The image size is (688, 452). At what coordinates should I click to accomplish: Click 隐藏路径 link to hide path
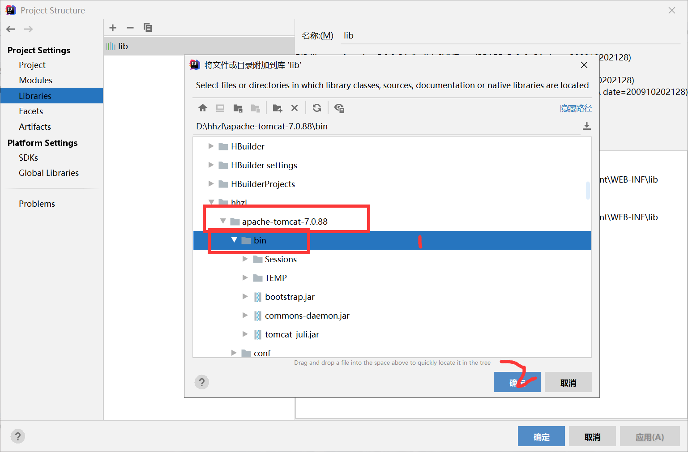click(576, 108)
